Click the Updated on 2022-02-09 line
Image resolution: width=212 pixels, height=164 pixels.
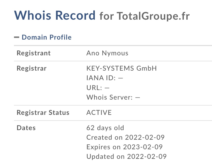(x=126, y=156)
